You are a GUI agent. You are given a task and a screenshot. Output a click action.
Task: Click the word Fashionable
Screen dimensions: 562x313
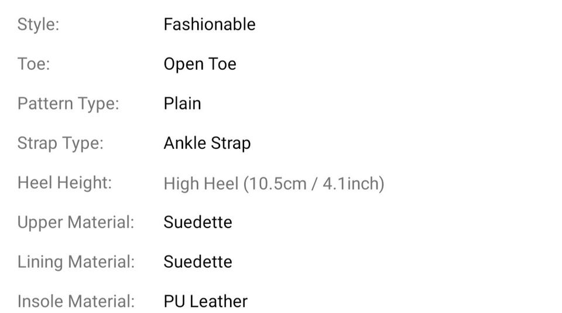[x=209, y=25]
